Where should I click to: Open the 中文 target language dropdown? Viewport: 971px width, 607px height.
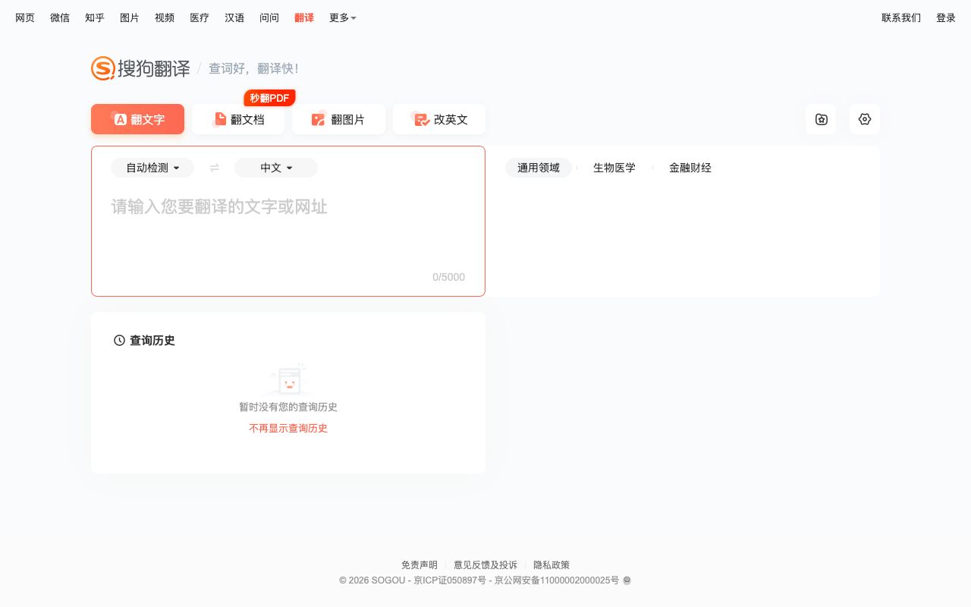click(x=276, y=168)
